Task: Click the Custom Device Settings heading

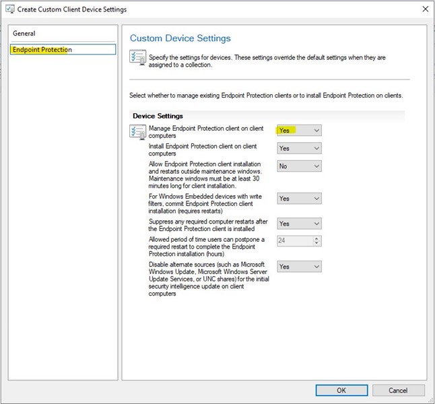Action: click(x=180, y=38)
